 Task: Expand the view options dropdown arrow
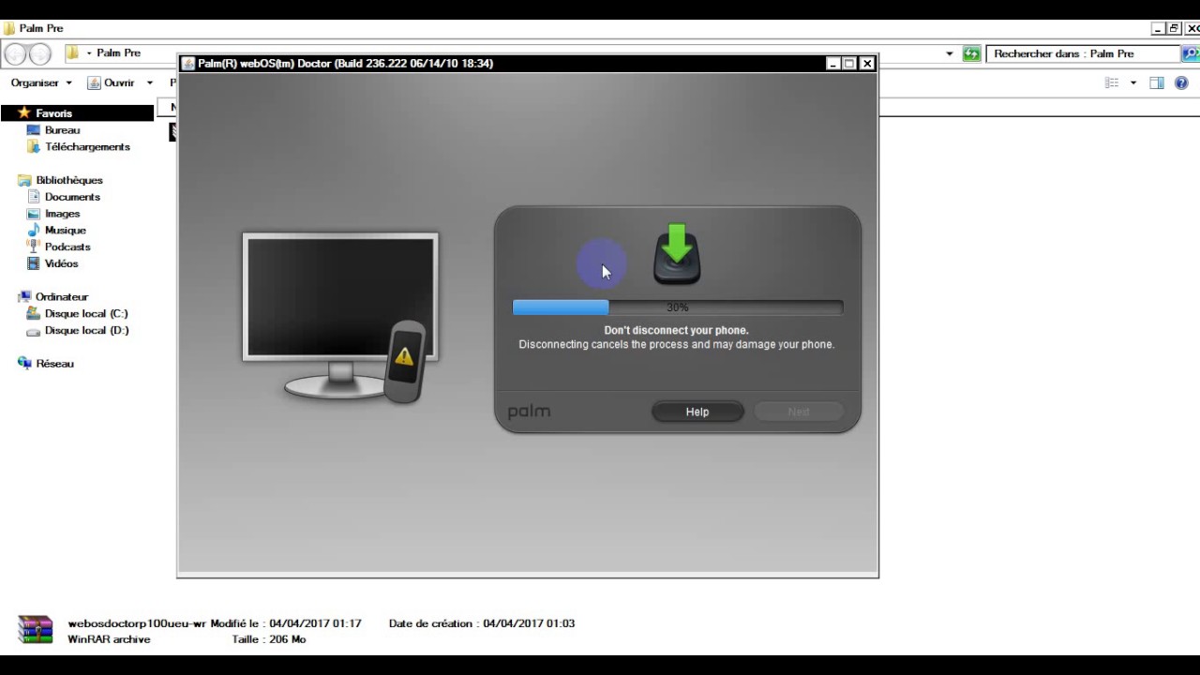click(1132, 82)
